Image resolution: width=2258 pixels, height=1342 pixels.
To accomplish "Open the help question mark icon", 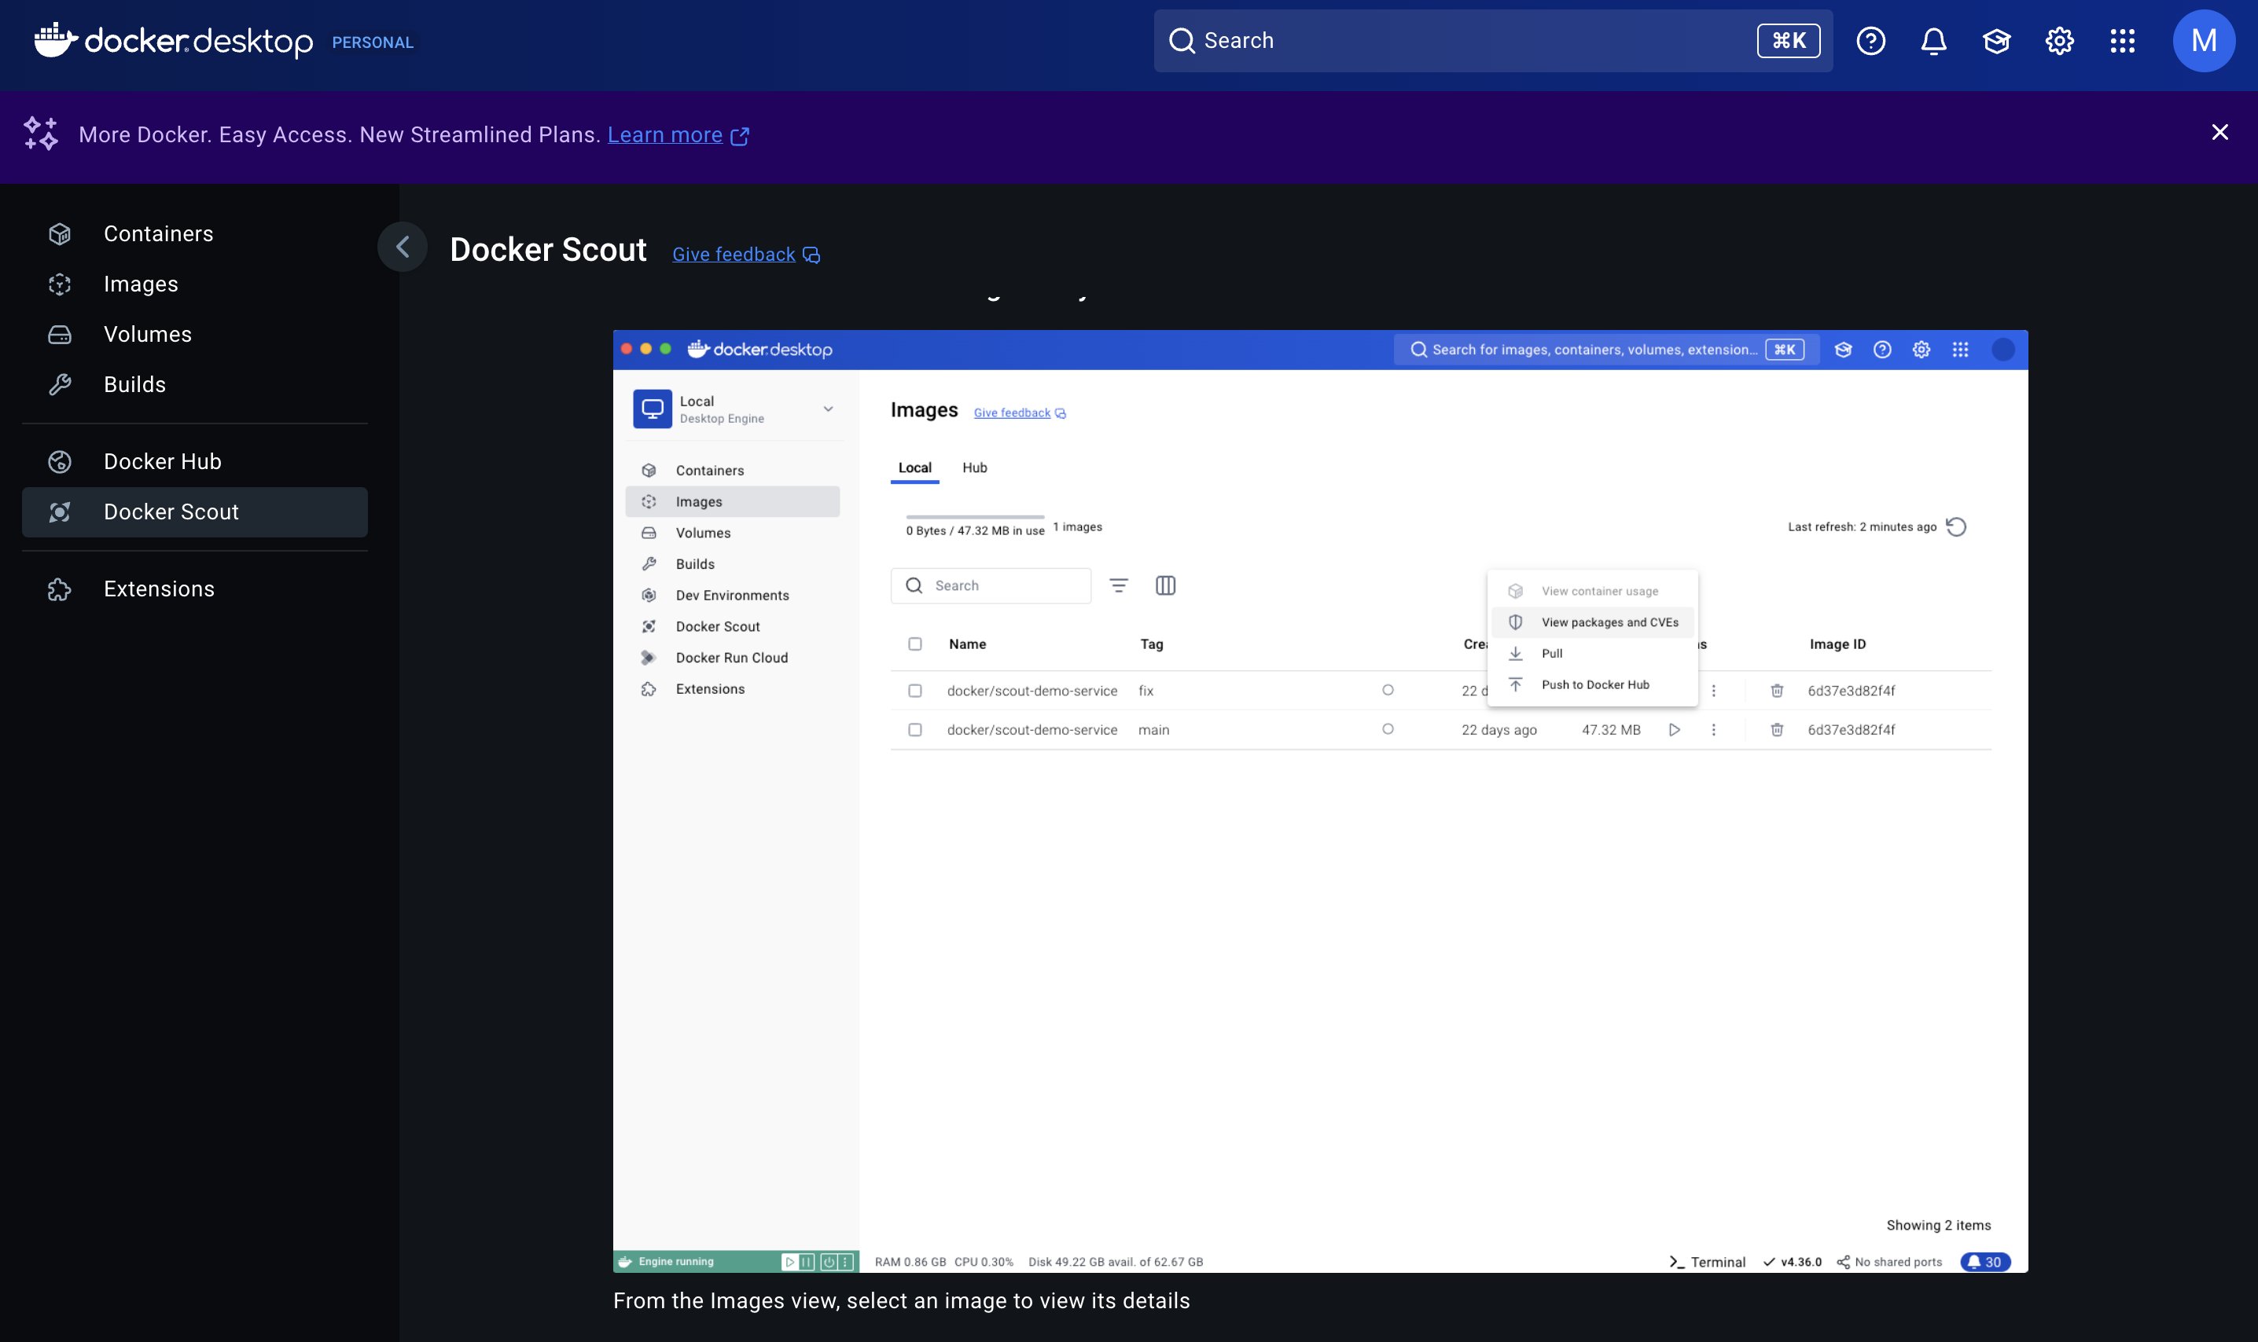I will pyautogui.click(x=1870, y=41).
